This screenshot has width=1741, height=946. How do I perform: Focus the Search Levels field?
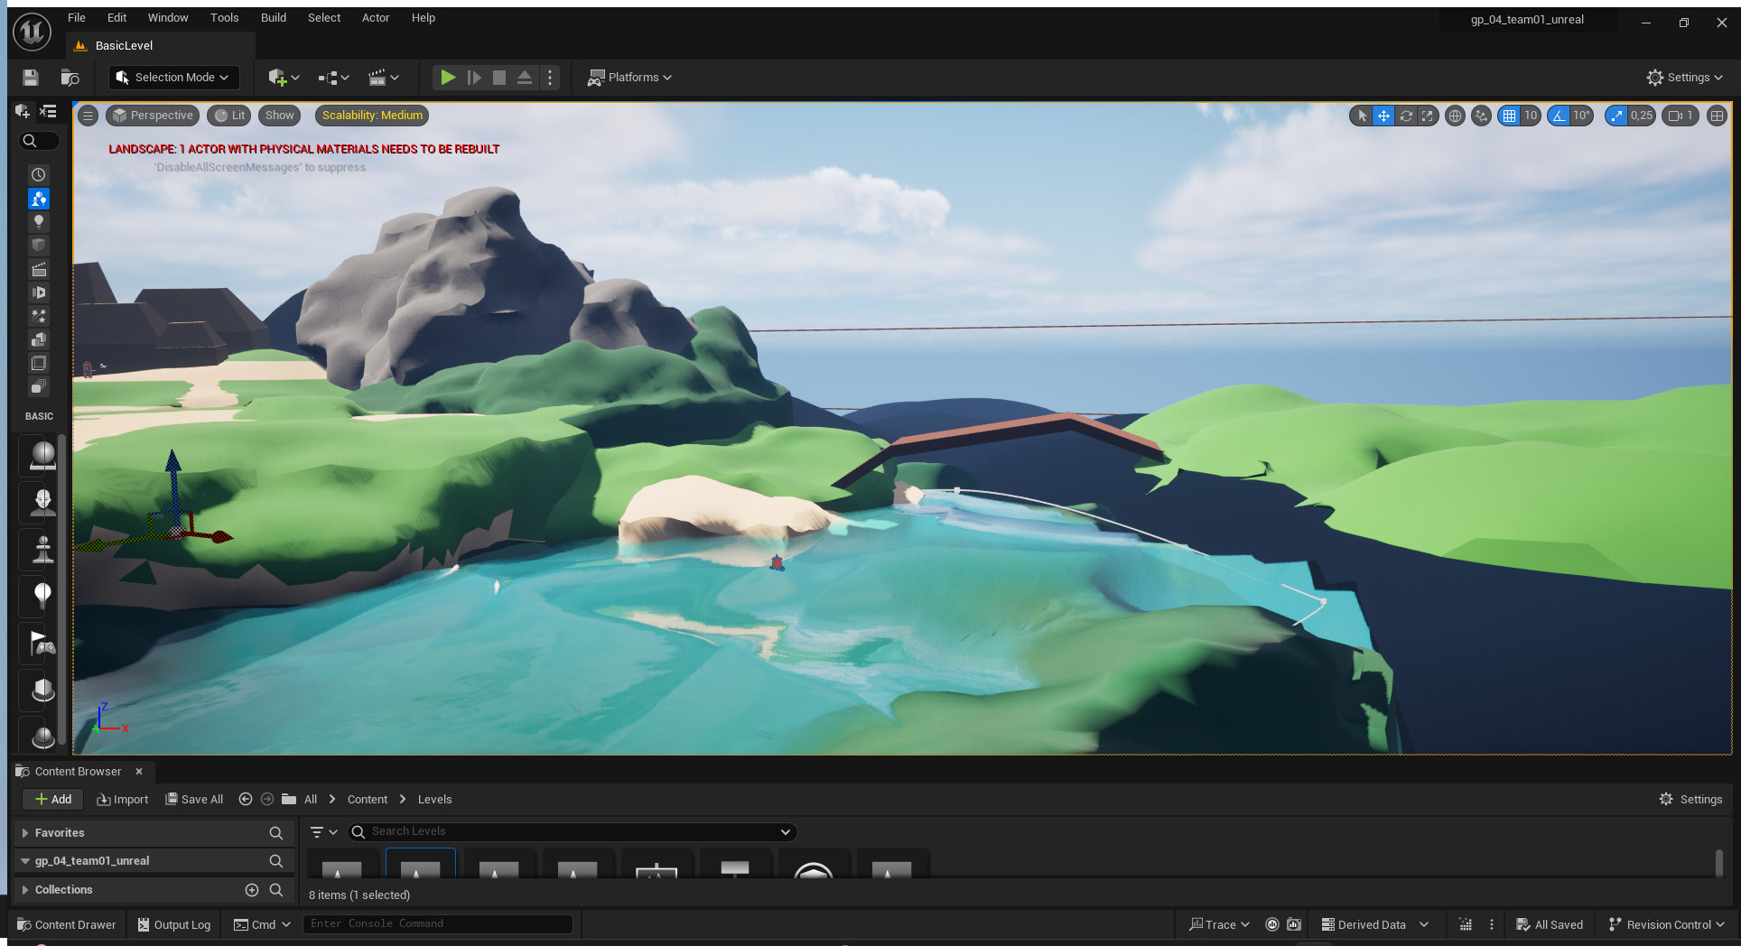coord(573,831)
